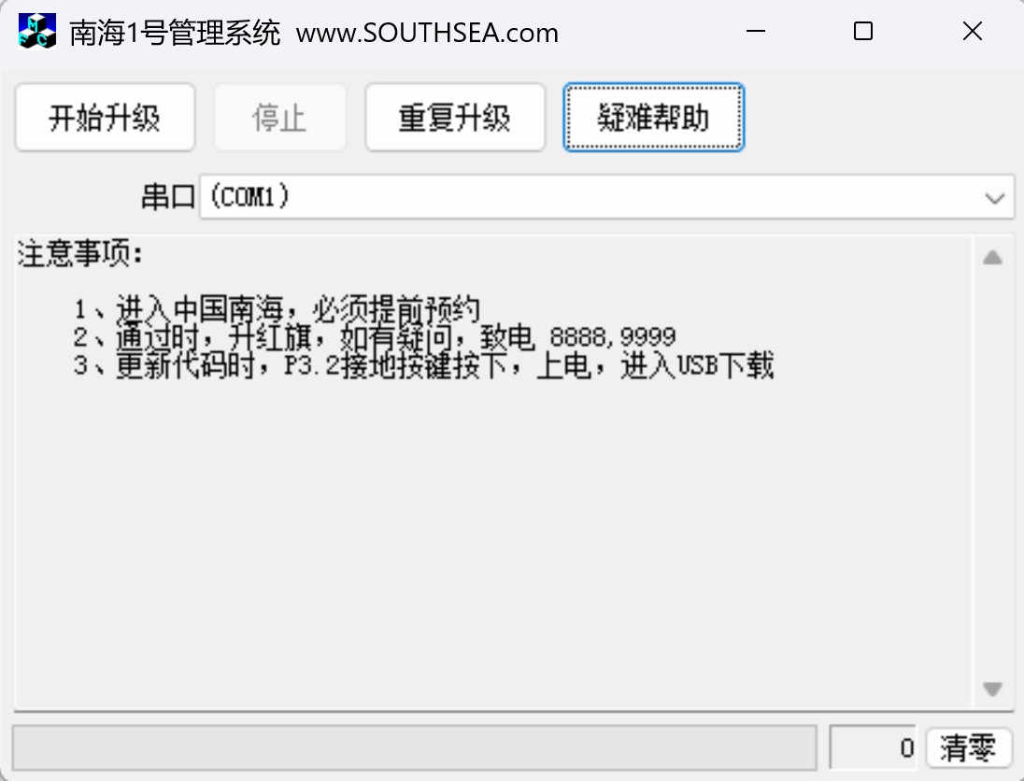This screenshot has width=1024, height=781.
Task: Click the up arrow of the notes scrollbar
Action: coord(992,257)
